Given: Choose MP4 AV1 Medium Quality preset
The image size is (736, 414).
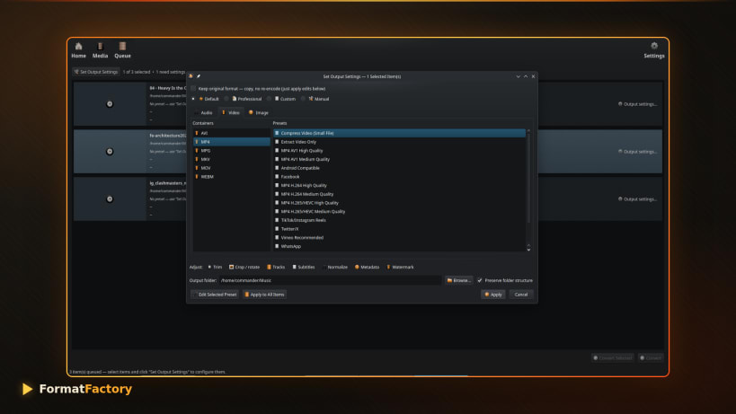Looking at the screenshot, I should tap(399, 160).
